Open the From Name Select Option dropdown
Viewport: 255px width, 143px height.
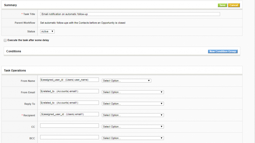(126, 81)
